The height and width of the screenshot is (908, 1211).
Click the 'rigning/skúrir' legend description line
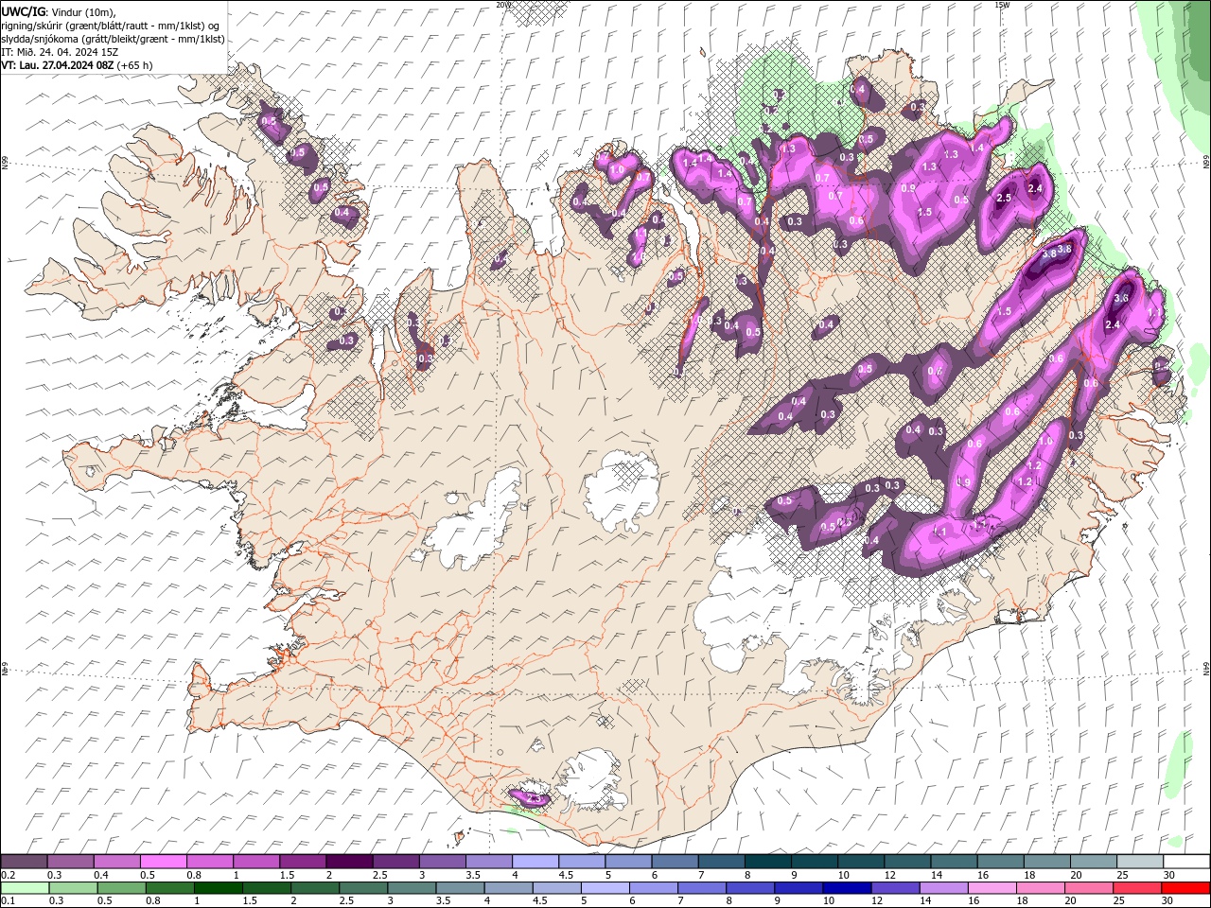pos(111,26)
